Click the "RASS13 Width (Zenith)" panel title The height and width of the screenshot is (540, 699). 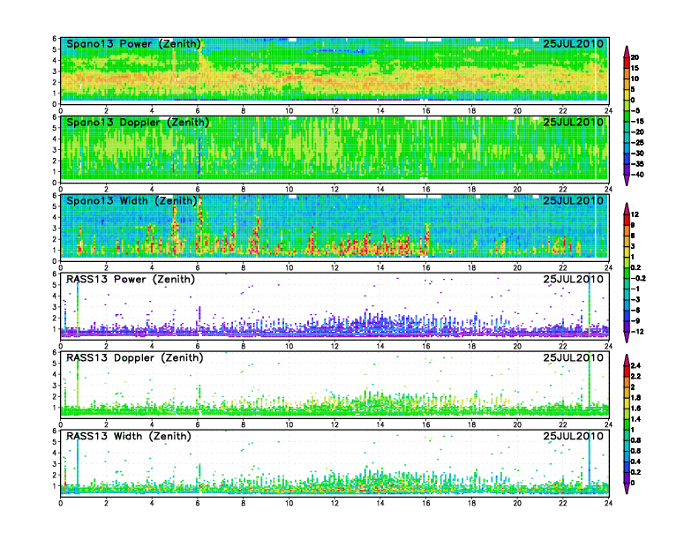tap(129, 436)
